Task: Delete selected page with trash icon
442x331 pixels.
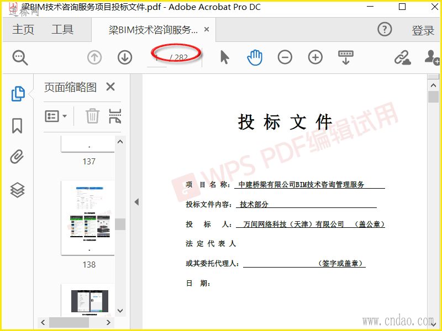Action: tap(92, 116)
